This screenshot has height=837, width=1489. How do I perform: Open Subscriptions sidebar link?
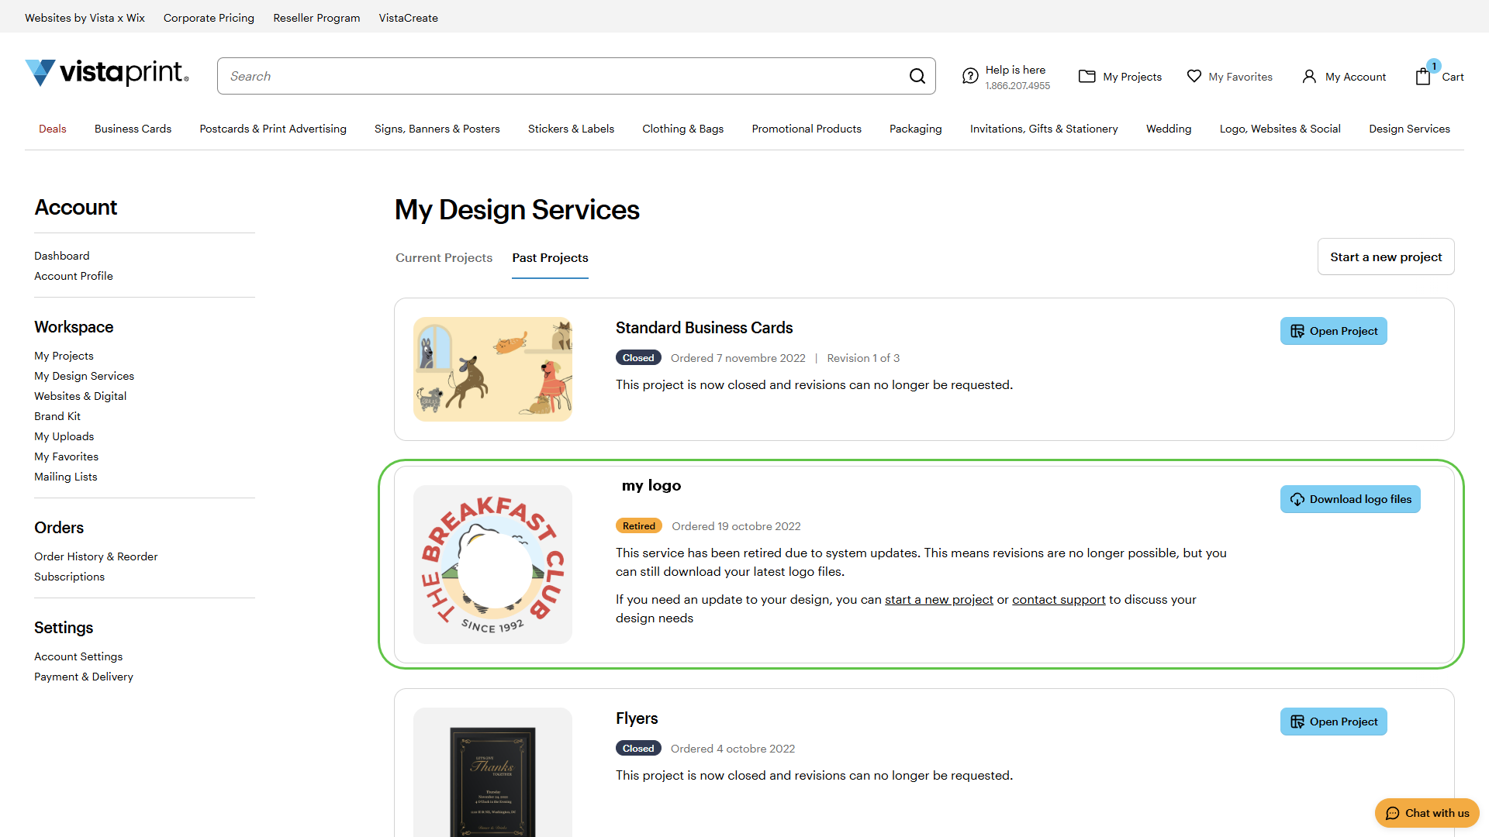[69, 577]
